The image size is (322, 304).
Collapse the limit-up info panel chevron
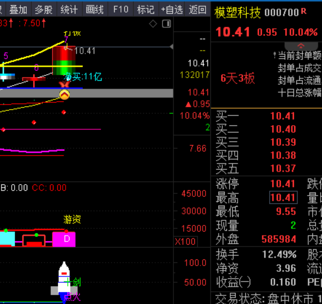301,46
